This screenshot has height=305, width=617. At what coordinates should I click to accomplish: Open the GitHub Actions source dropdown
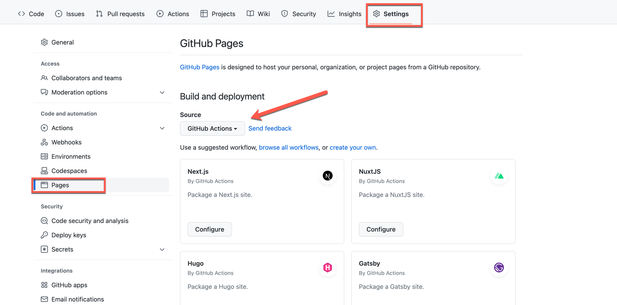(212, 129)
